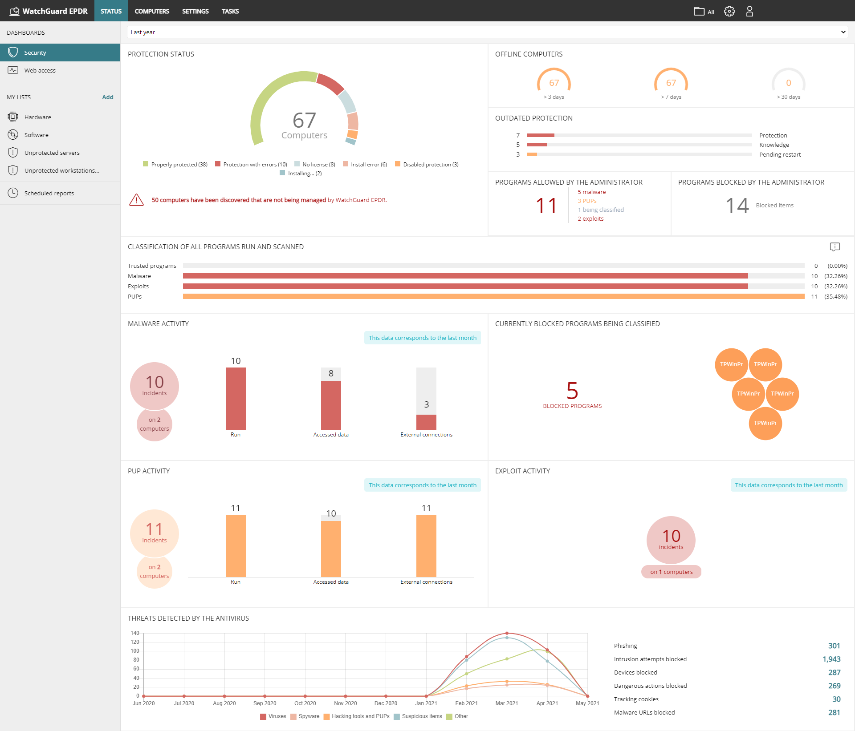The image size is (855, 731).
Task: Open the 2 exploits link
Action: pos(590,218)
